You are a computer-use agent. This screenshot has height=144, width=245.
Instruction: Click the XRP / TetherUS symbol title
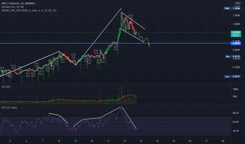pyautogui.click(x=18, y=3)
